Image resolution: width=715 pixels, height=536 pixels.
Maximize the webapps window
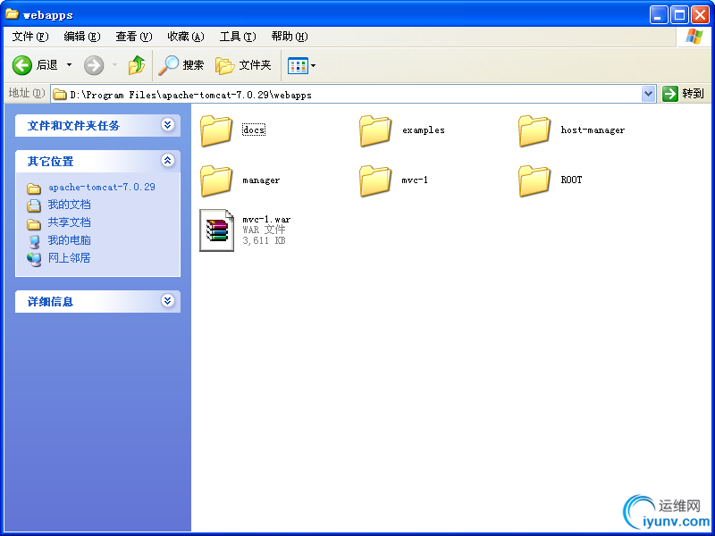tap(679, 15)
